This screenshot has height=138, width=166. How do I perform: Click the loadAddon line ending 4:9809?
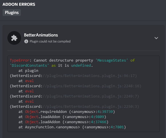click(62, 117)
